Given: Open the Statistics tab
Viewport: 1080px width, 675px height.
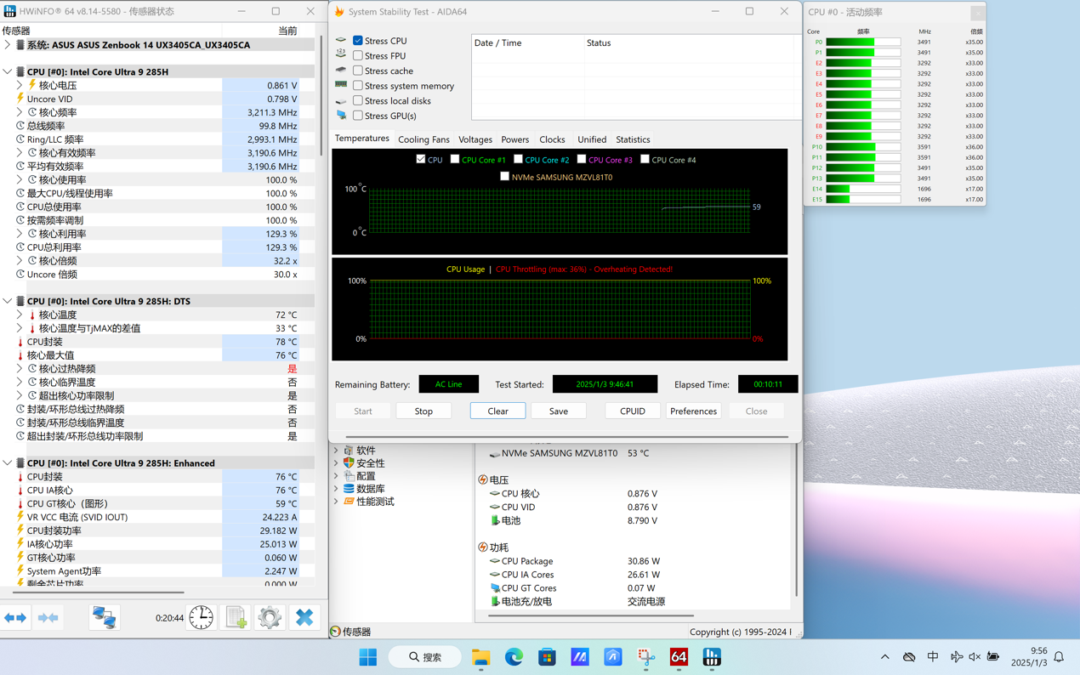Looking at the screenshot, I should (633, 139).
